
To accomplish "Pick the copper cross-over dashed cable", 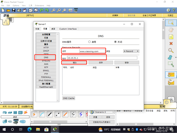I will pos(58,114).
